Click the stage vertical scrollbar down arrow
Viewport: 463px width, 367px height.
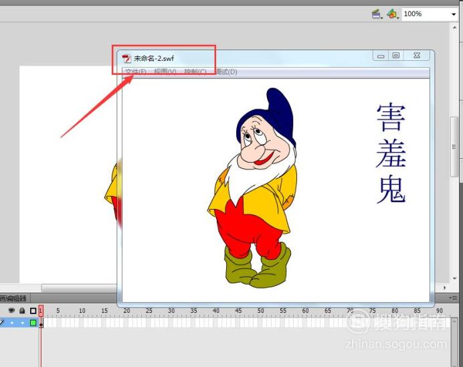pos(454,279)
